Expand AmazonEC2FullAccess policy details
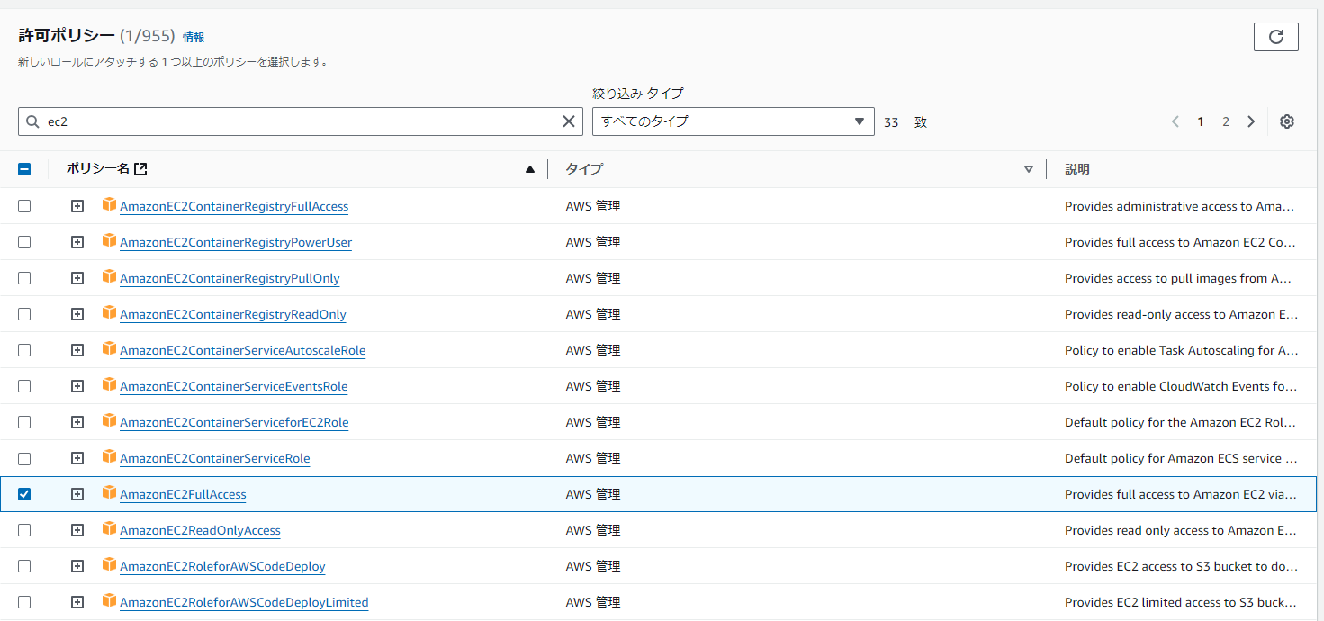1324x621 pixels. click(x=77, y=494)
